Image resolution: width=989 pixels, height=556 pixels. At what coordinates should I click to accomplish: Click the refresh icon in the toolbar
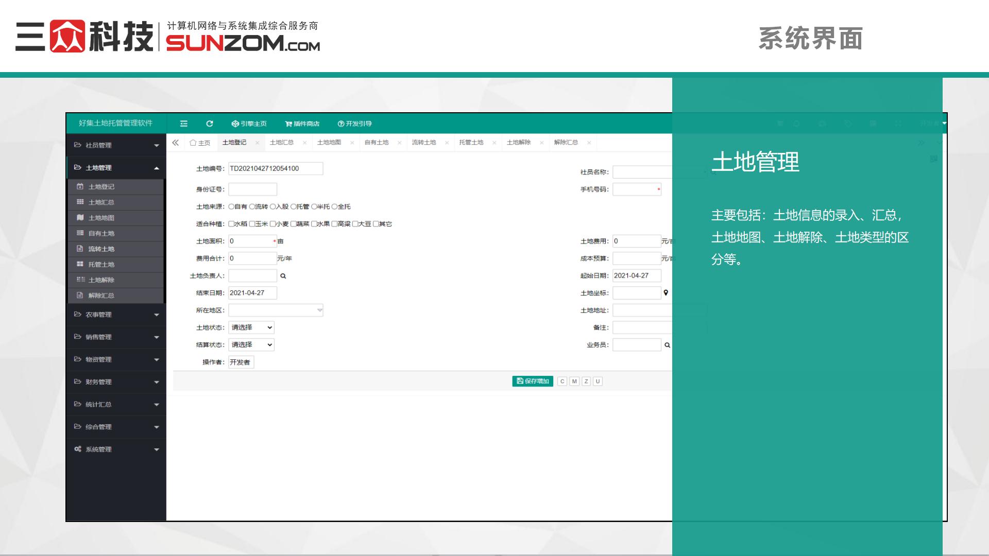click(209, 124)
